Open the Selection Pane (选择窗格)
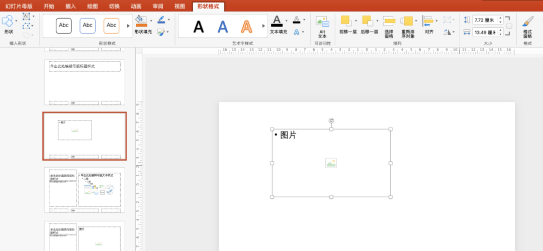Image resolution: width=543 pixels, height=251 pixels. pos(389,21)
